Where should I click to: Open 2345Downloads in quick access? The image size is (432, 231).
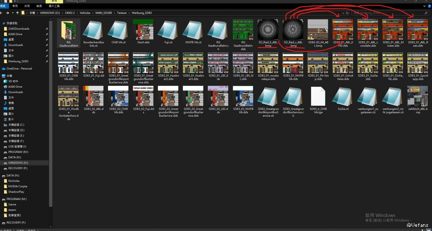pyautogui.click(x=19, y=29)
